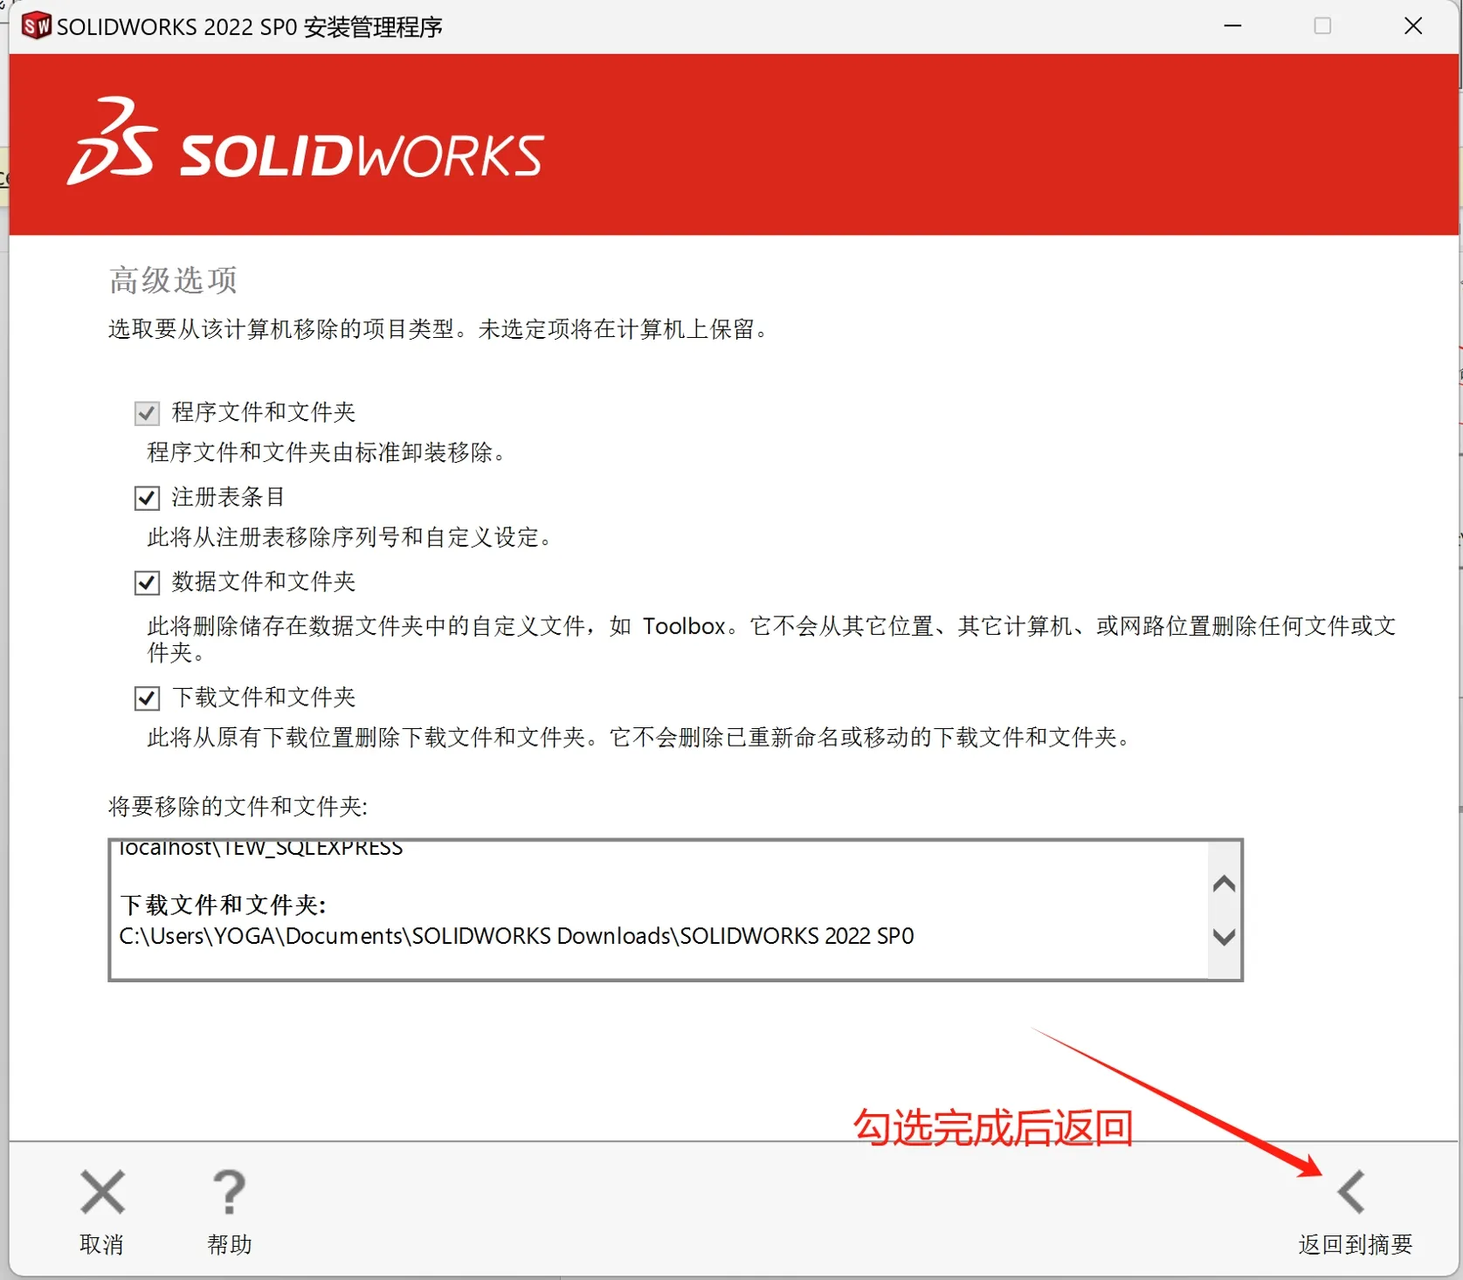Viewport: 1463px width, 1280px height.
Task: Click the 高级选项 heading
Action: [x=173, y=280]
